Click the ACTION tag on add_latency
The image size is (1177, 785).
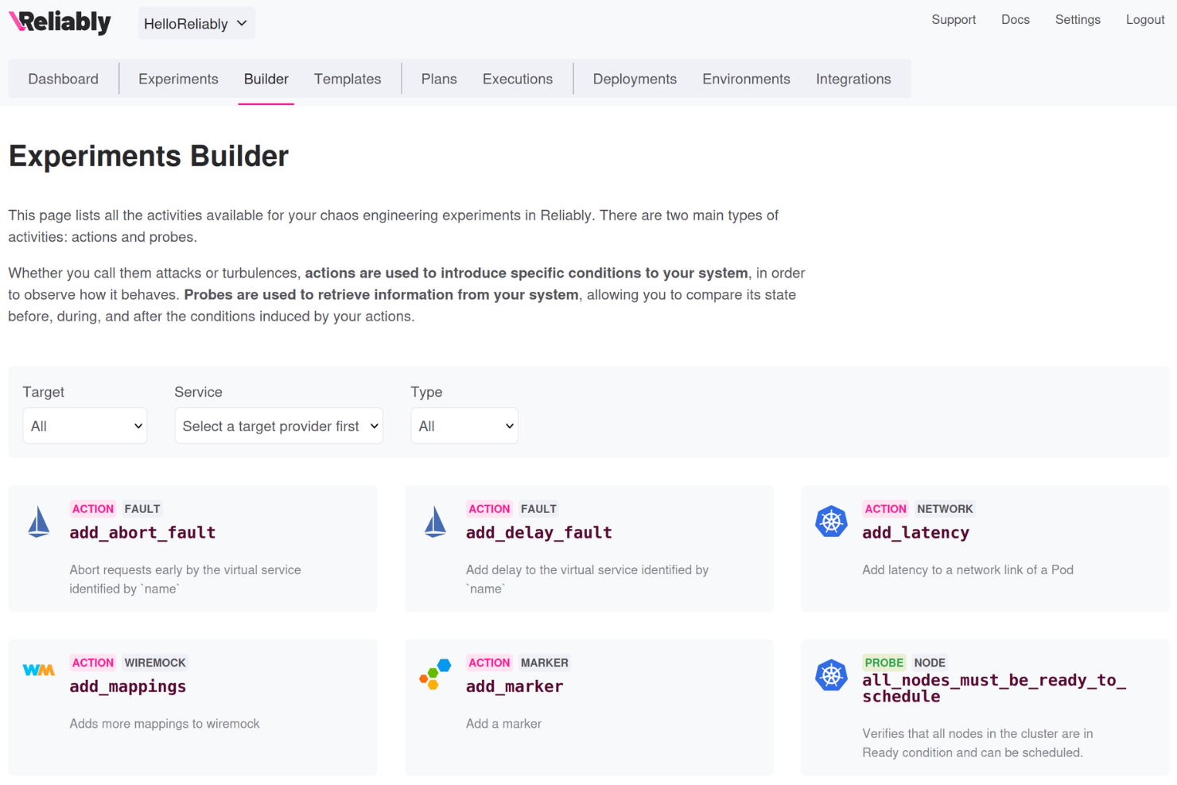885,509
